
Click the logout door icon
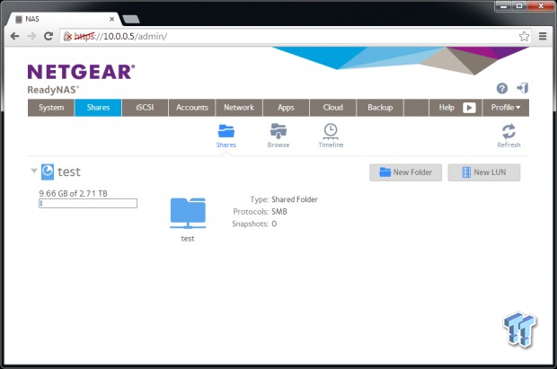[523, 88]
